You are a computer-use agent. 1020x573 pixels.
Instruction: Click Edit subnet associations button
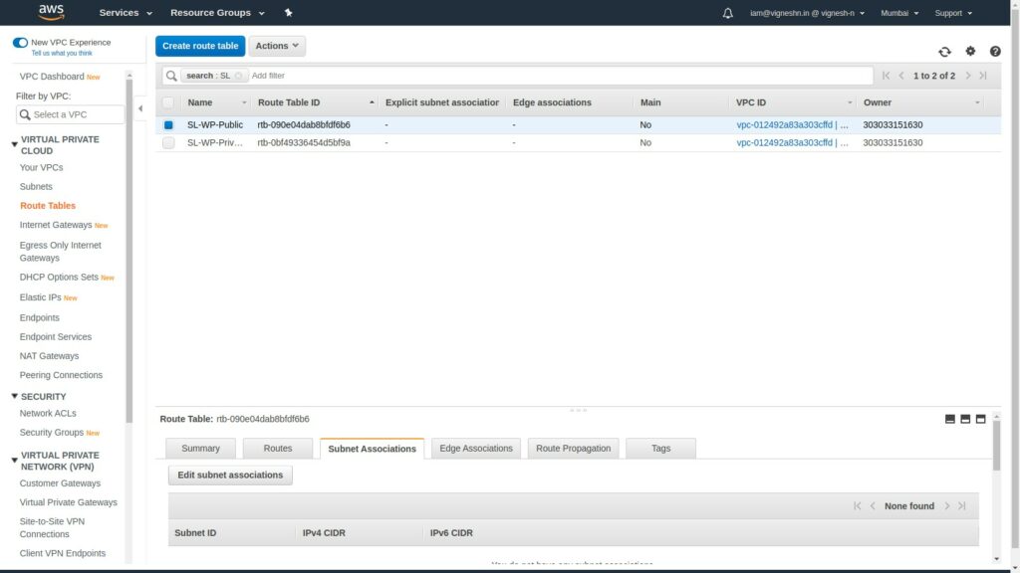tap(230, 475)
